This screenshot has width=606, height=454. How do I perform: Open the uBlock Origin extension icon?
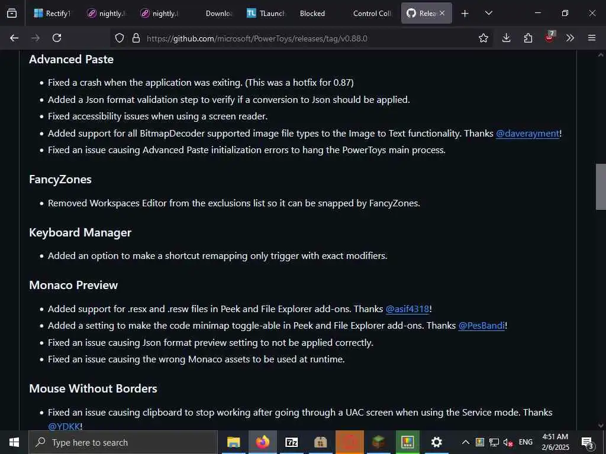(550, 37)
